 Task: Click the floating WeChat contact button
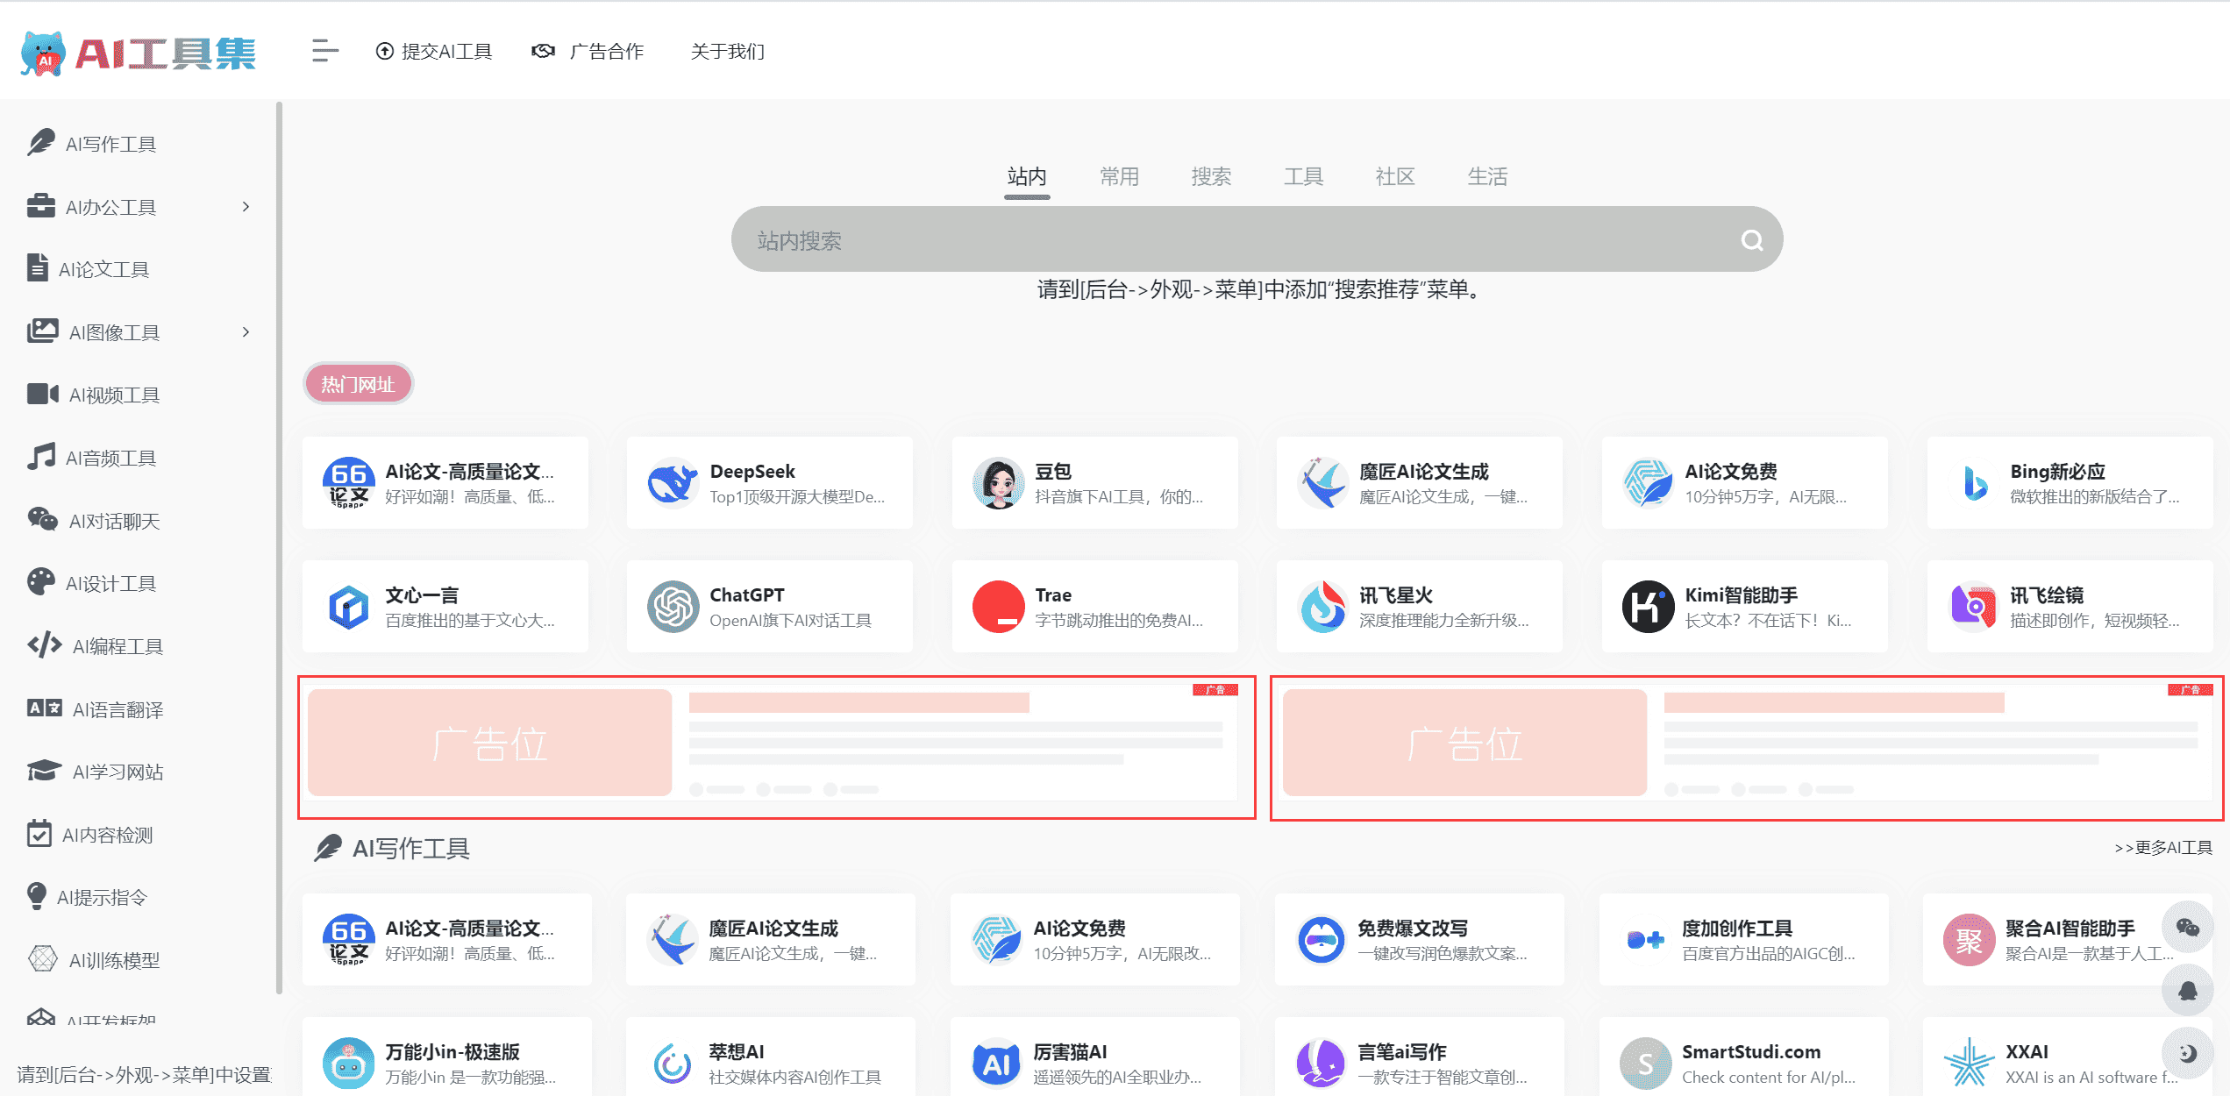tap(2187, 928)
